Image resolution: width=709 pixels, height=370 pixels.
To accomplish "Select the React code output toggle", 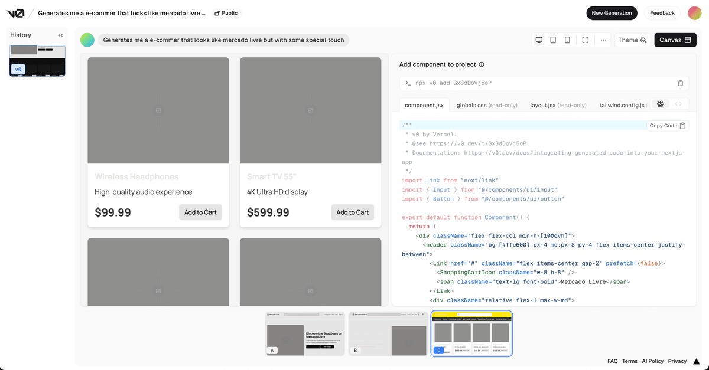I will point(661,104).
